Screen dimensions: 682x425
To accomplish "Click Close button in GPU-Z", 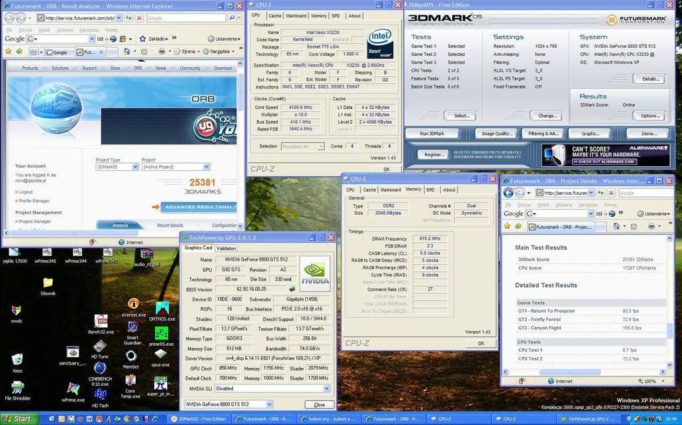I will [319, 404].
